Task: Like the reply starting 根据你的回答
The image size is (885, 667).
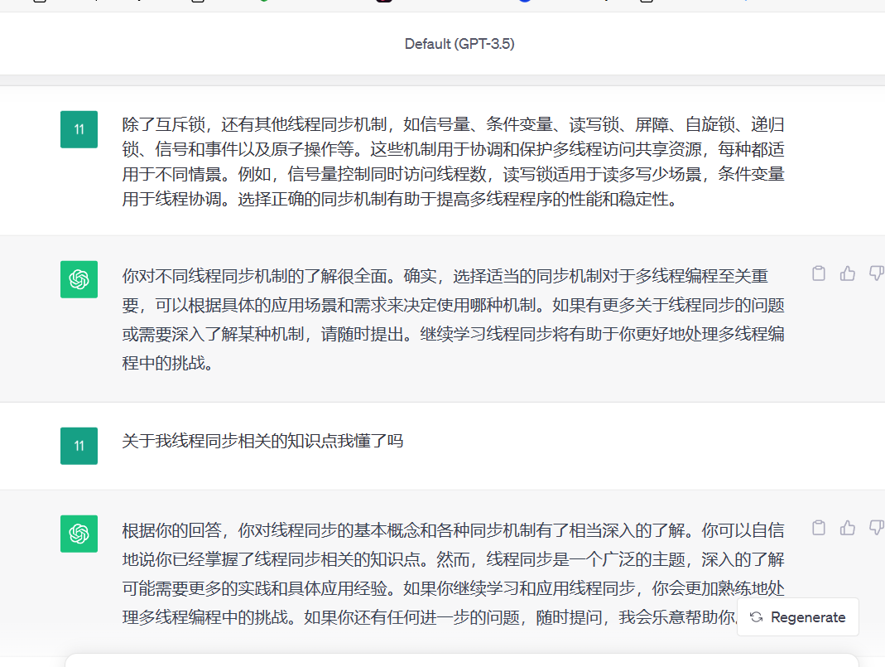Action: click(847, 528)
